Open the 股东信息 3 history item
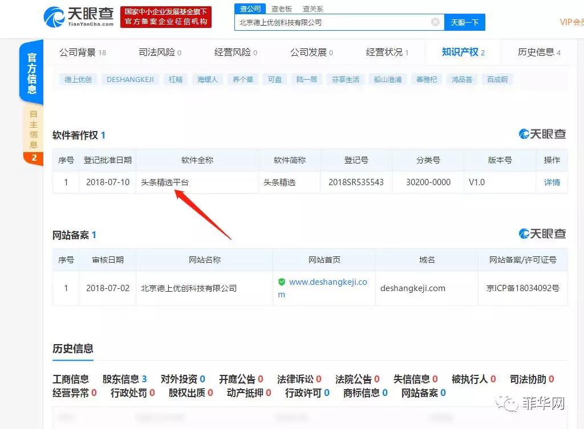Image resolution: width=584 pixels, height=429 pixels. point(125,379)
